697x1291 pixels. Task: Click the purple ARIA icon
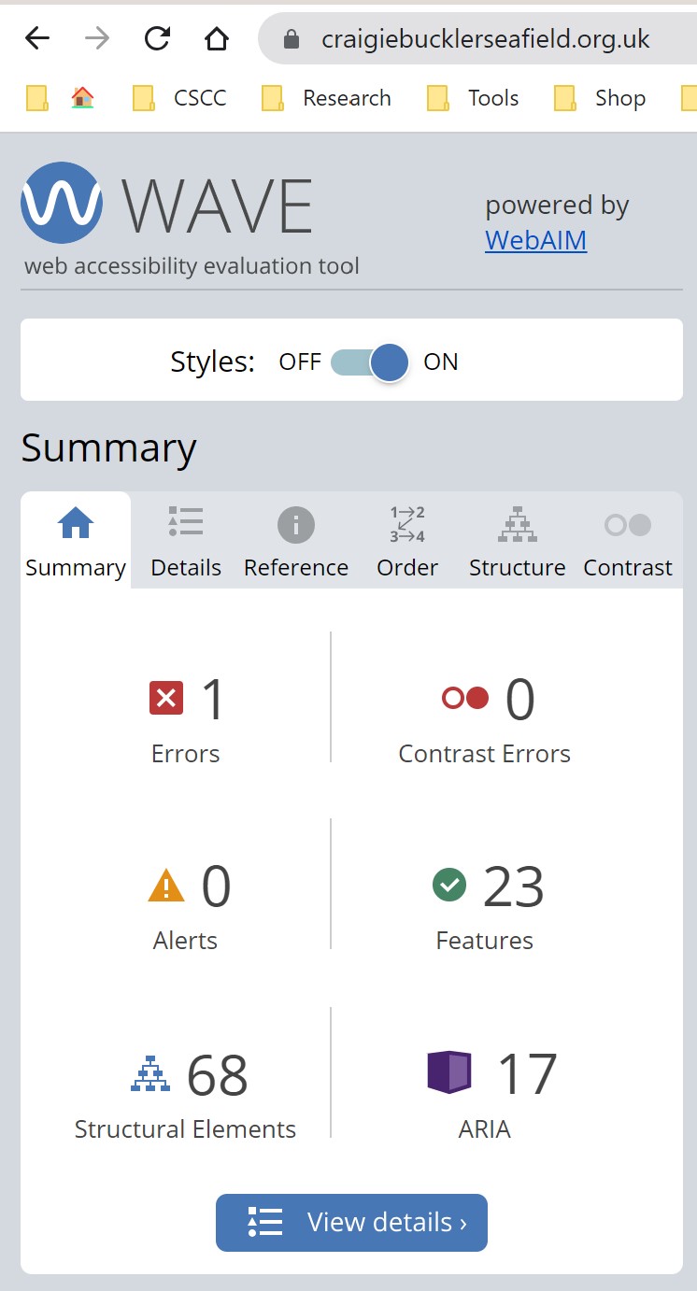coord(449,1072)
